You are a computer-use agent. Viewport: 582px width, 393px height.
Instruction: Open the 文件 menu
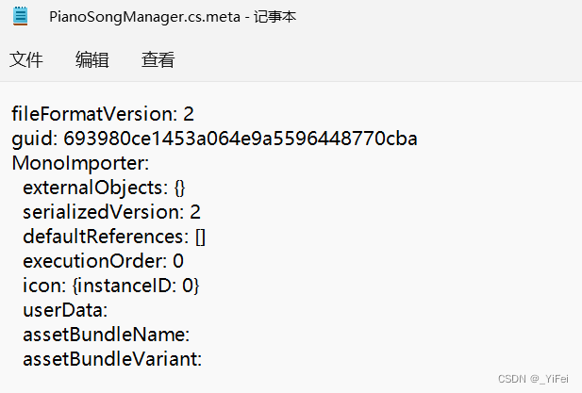pyautogui.click(x=26, y=60)
